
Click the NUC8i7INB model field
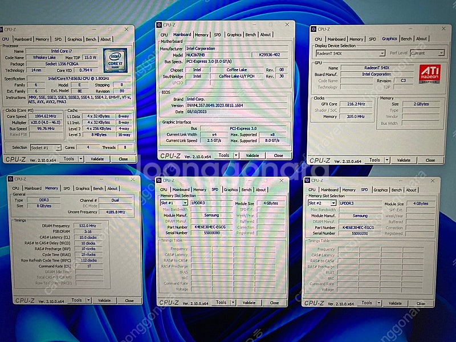218,55
